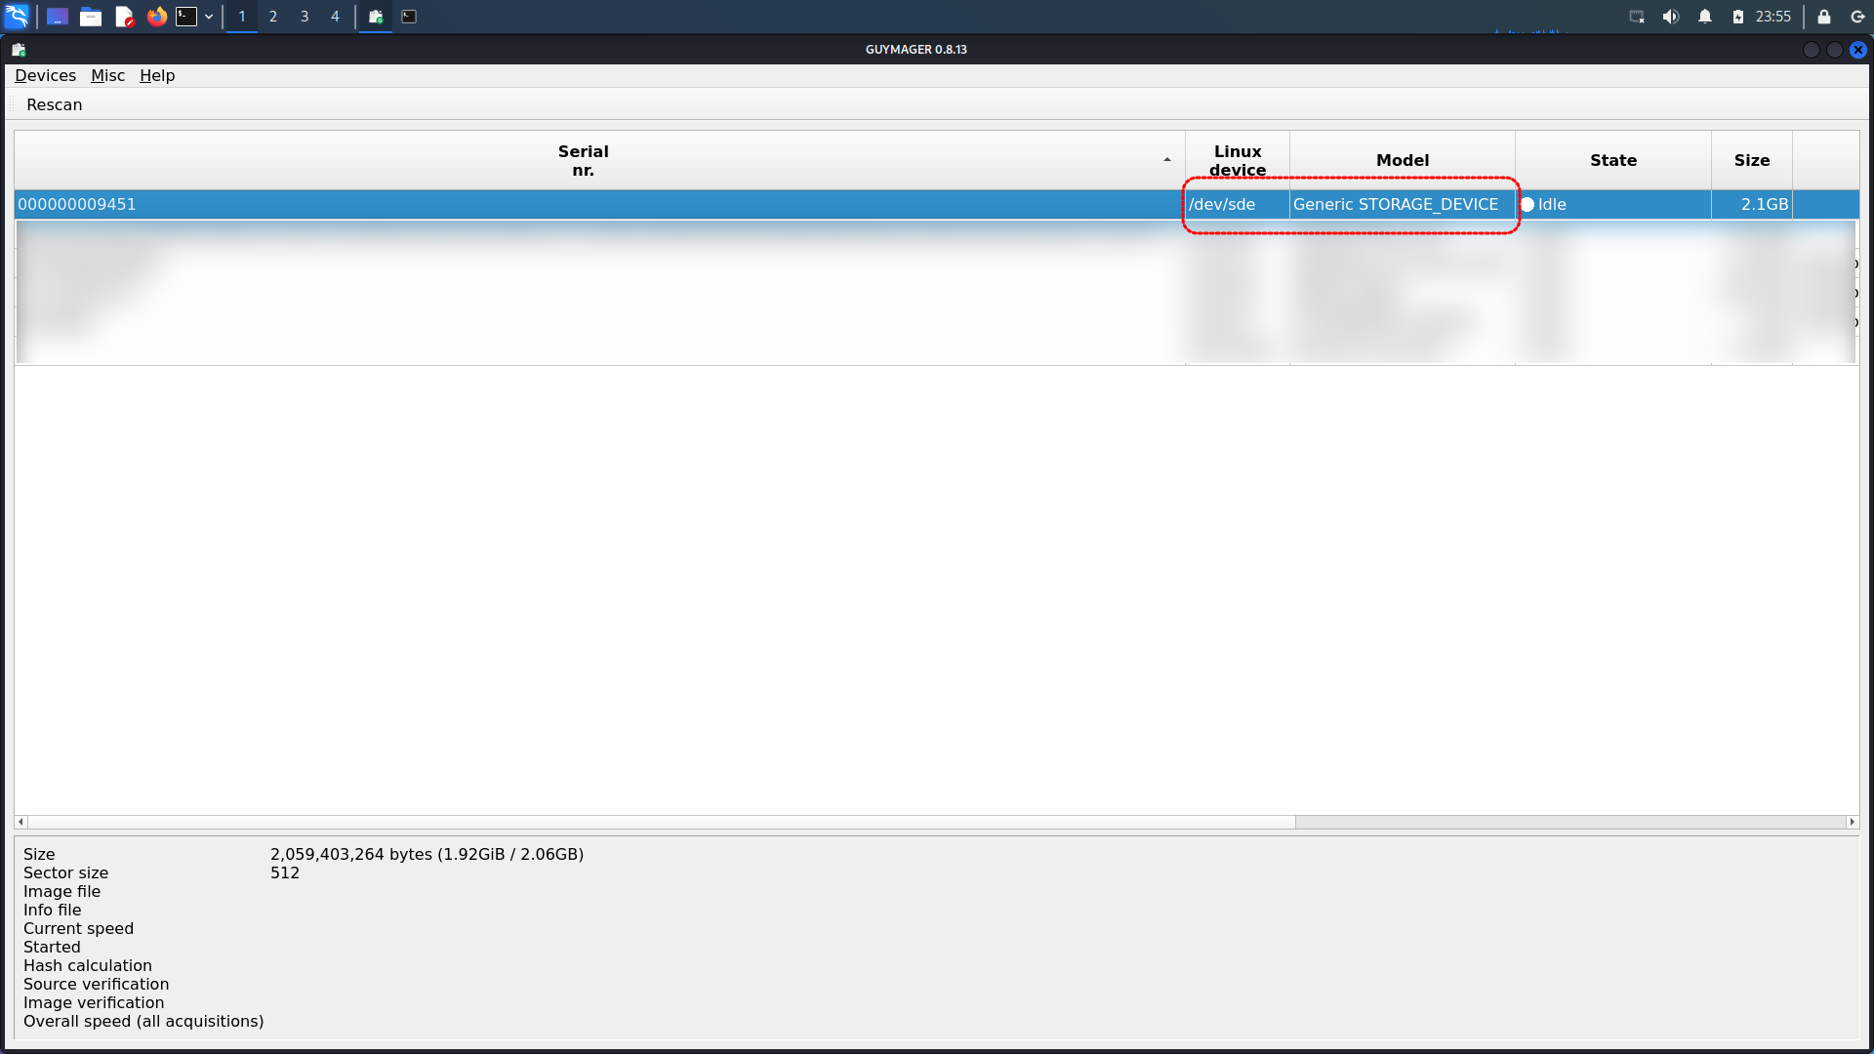Toggle sort arrow on Serial nr. column
The height and width of the screenshot is (1054, 1874).
click(x=1166, y=160)
